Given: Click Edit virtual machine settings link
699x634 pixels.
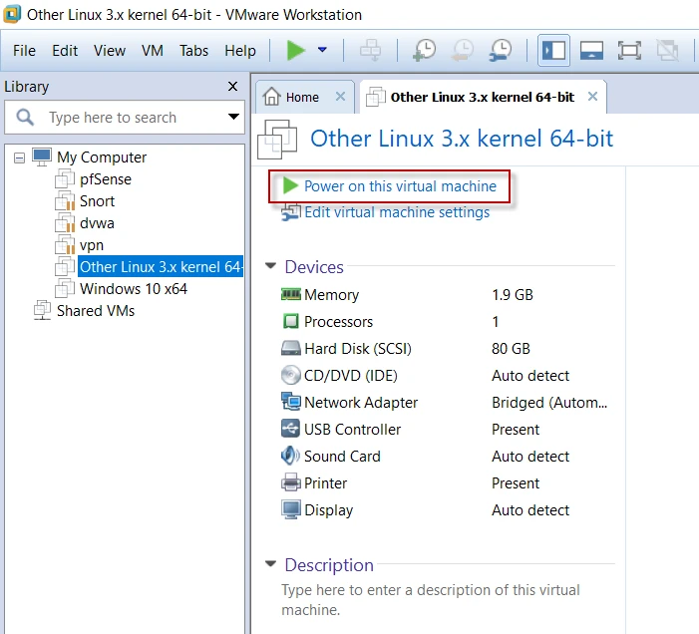Looking at the screenshot, I should click(x=396, y=212).
